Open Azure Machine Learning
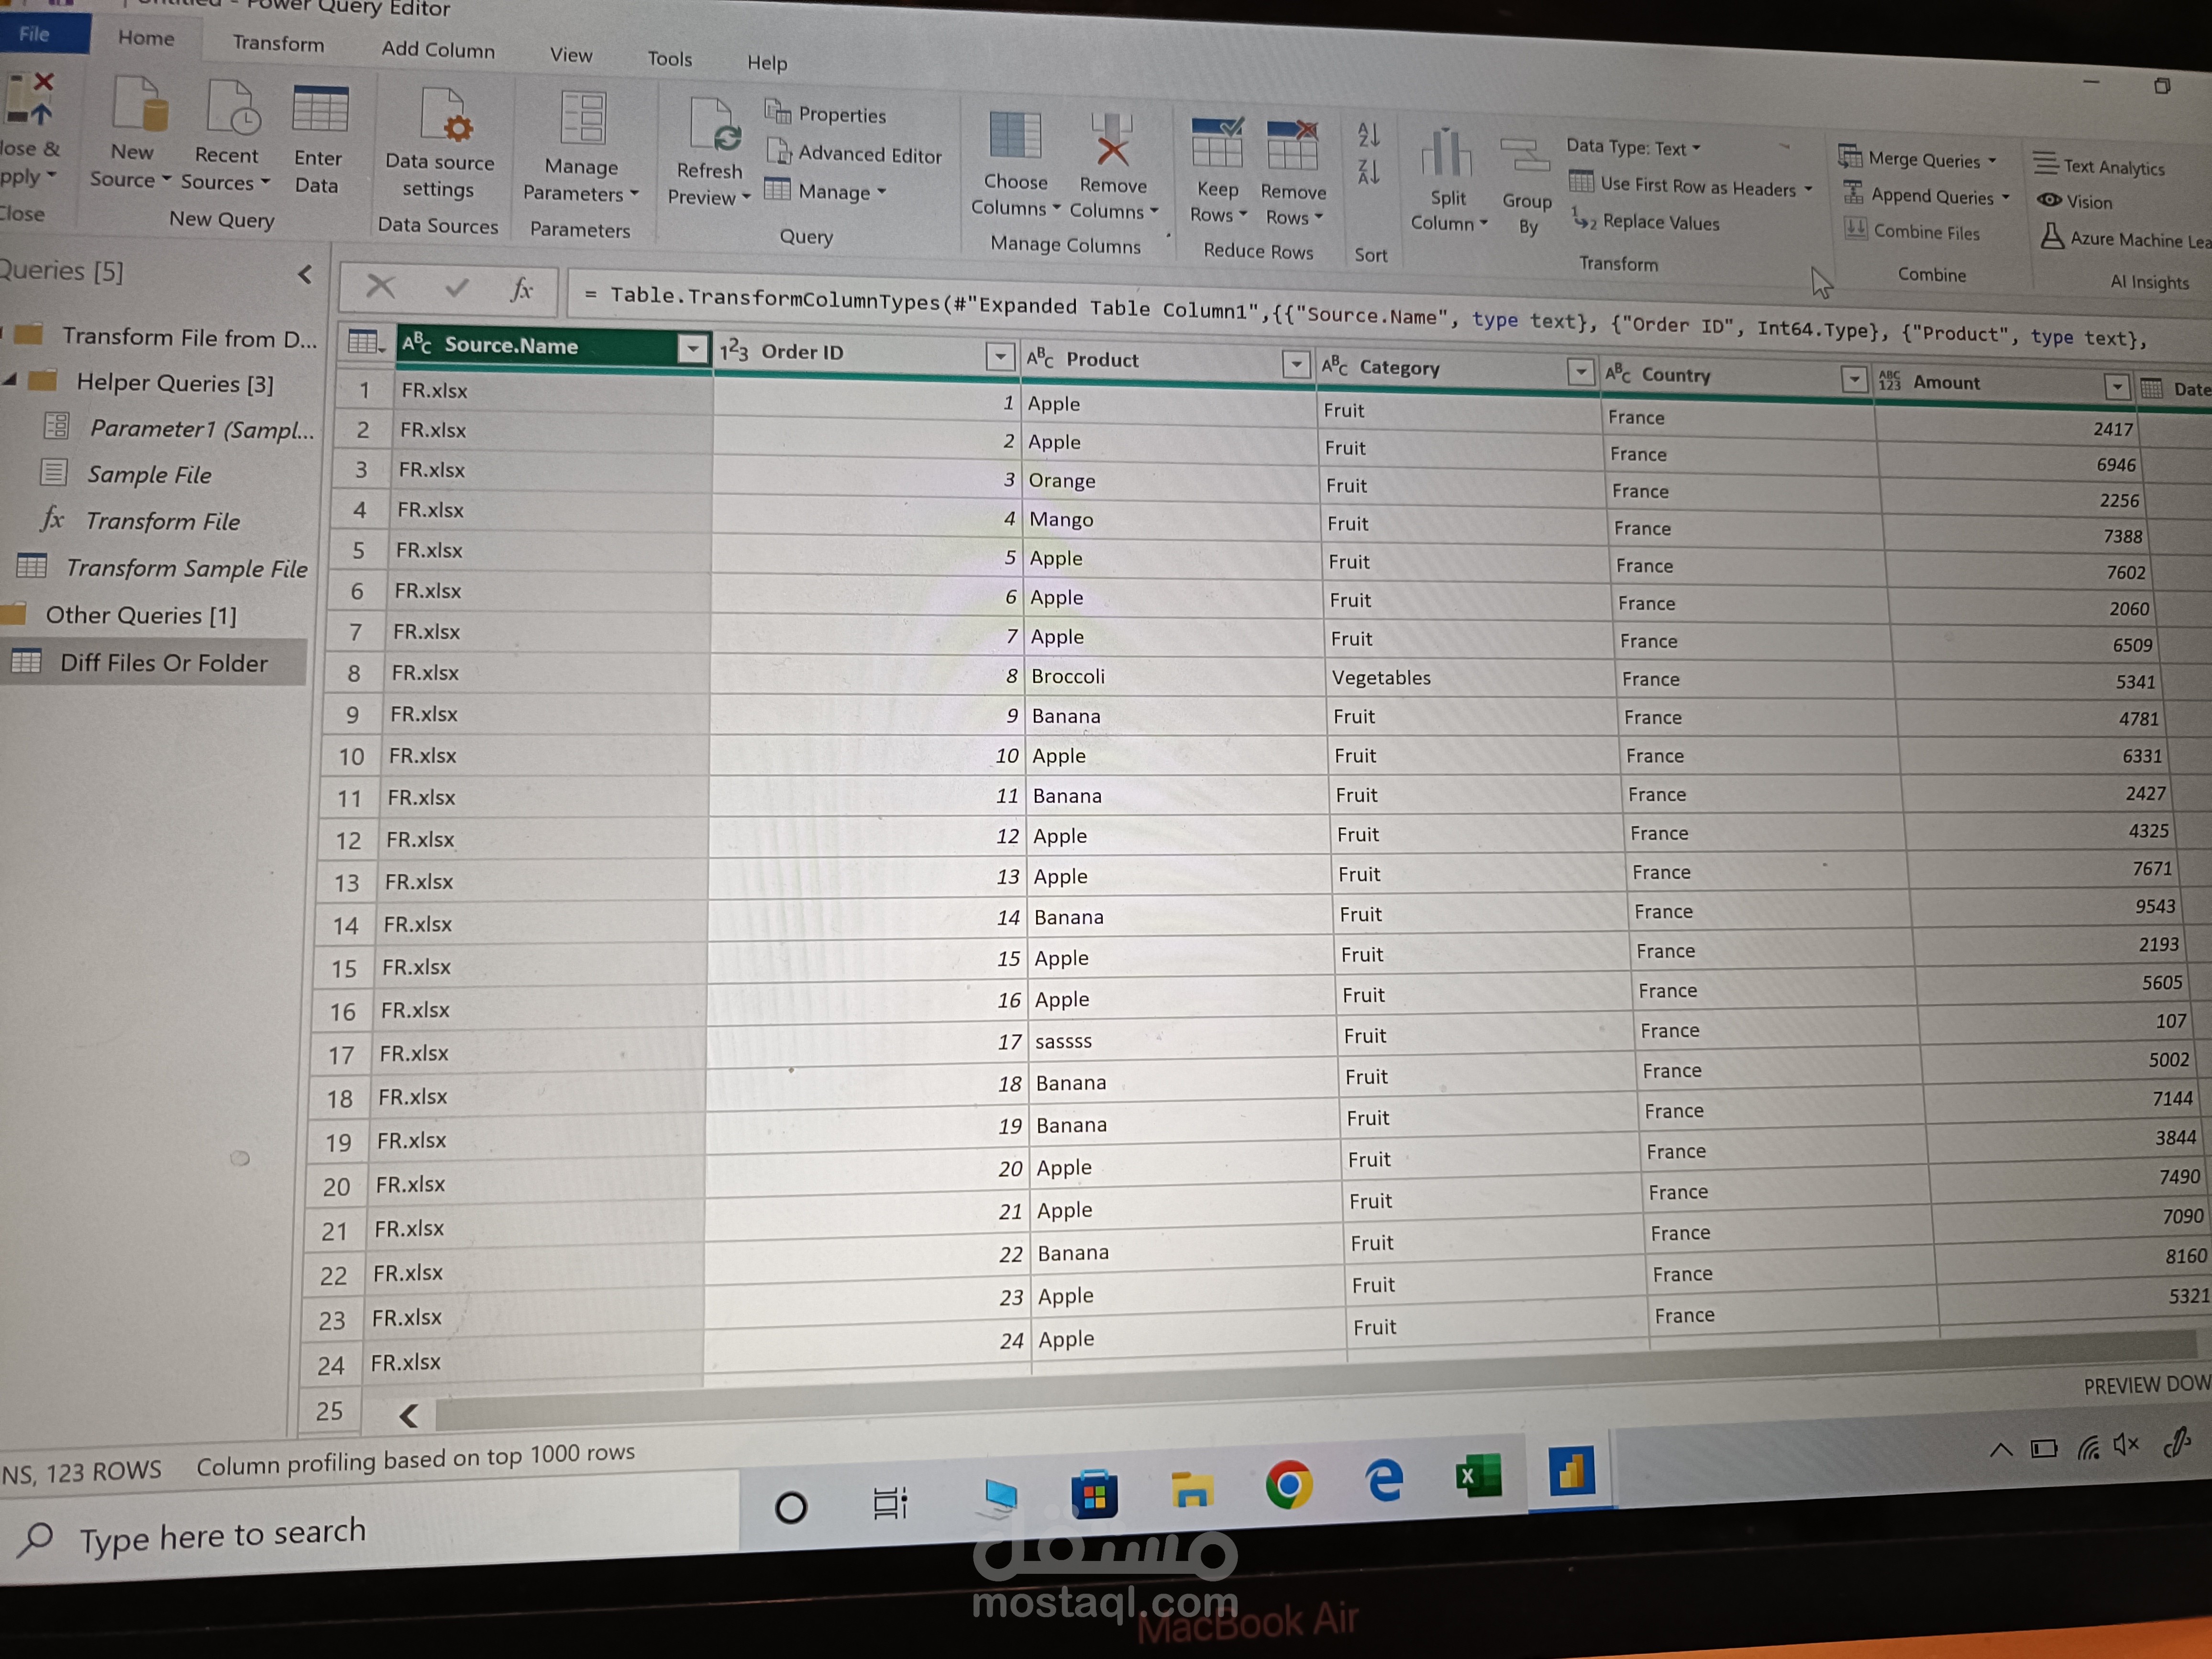This screenshot has height=1659, width=2212. pos(2125,239)
